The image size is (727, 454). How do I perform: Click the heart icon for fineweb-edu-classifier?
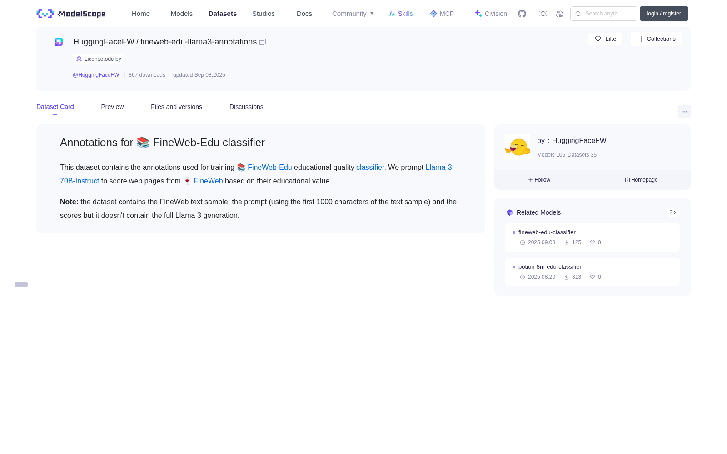click(593, 242)
